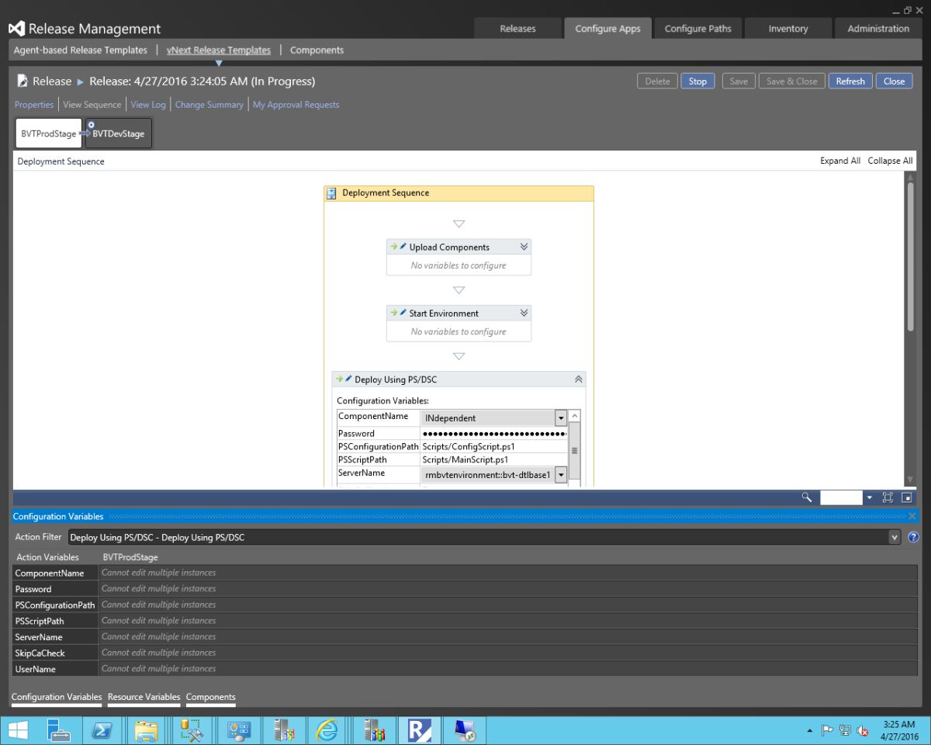931x745 pixels.
Task: Expand the Upload Components action
Action: coord(524,247)
